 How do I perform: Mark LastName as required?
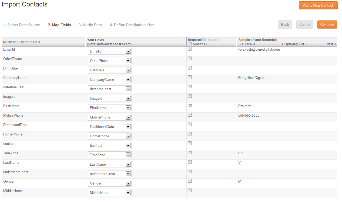(190, 162)
